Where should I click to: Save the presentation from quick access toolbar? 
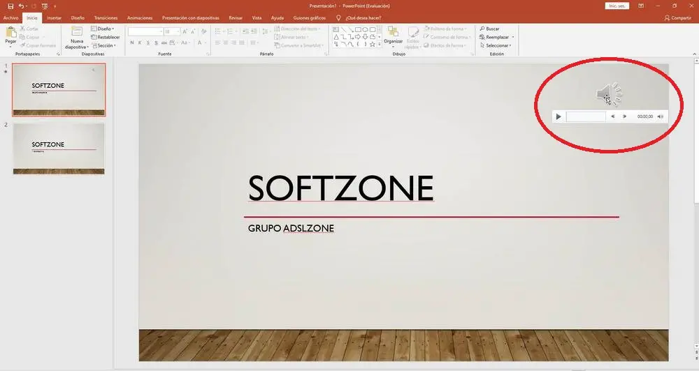tap(10, 6)
